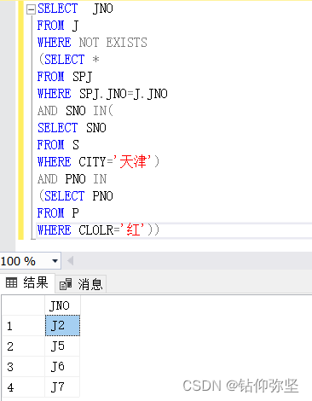Select row header 3 in results
The height and width of the screenshot is (401, 312).
coord(23,367)
